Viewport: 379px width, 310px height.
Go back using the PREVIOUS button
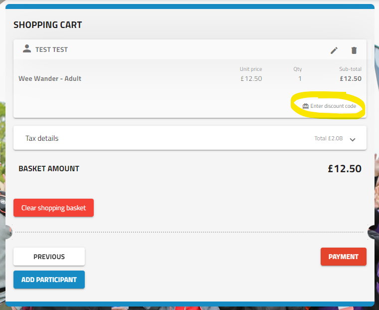[49, 257]
